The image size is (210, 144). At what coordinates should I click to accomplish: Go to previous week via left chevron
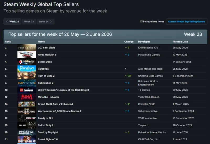click(7, 21)
